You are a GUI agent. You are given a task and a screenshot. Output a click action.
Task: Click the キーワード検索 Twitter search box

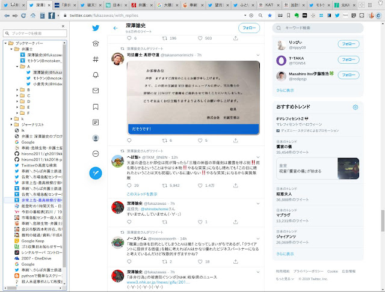click(318, 28)
